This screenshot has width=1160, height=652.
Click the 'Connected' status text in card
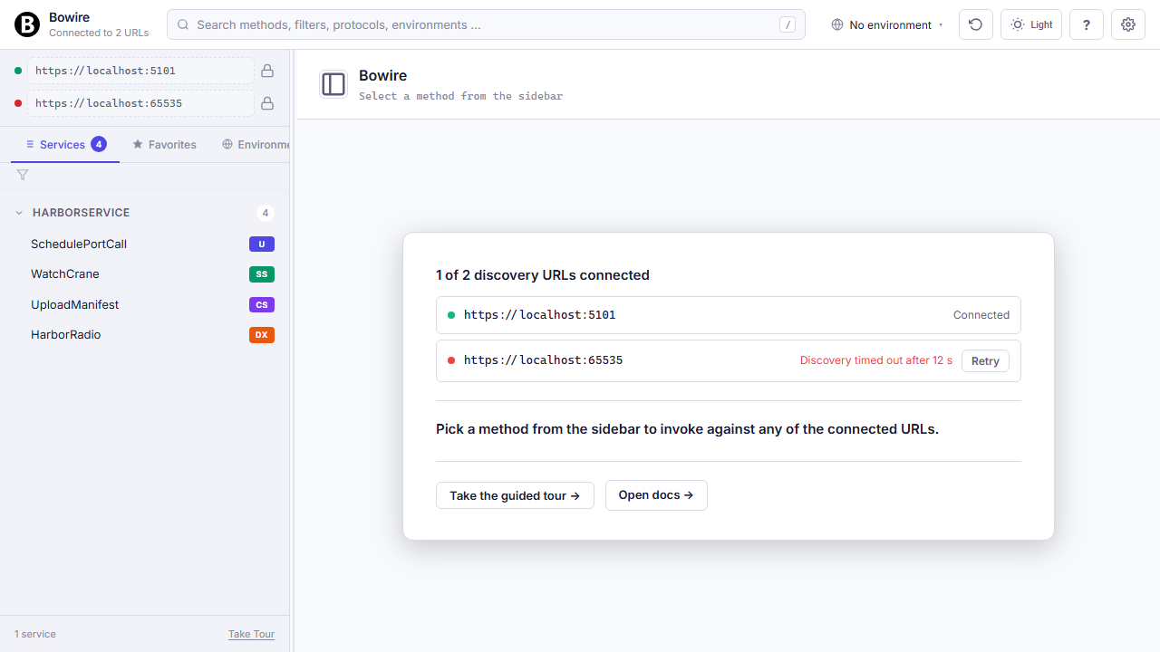click(981, 315)
